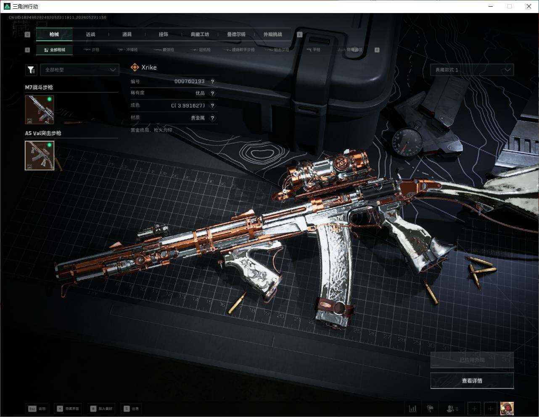539x417 pixels.
Task: Close the 三角洲行动 window
Action: tap(529, 6)
